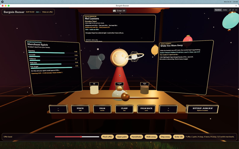Select the PINCH Offer plaque

tap(80, 109)
